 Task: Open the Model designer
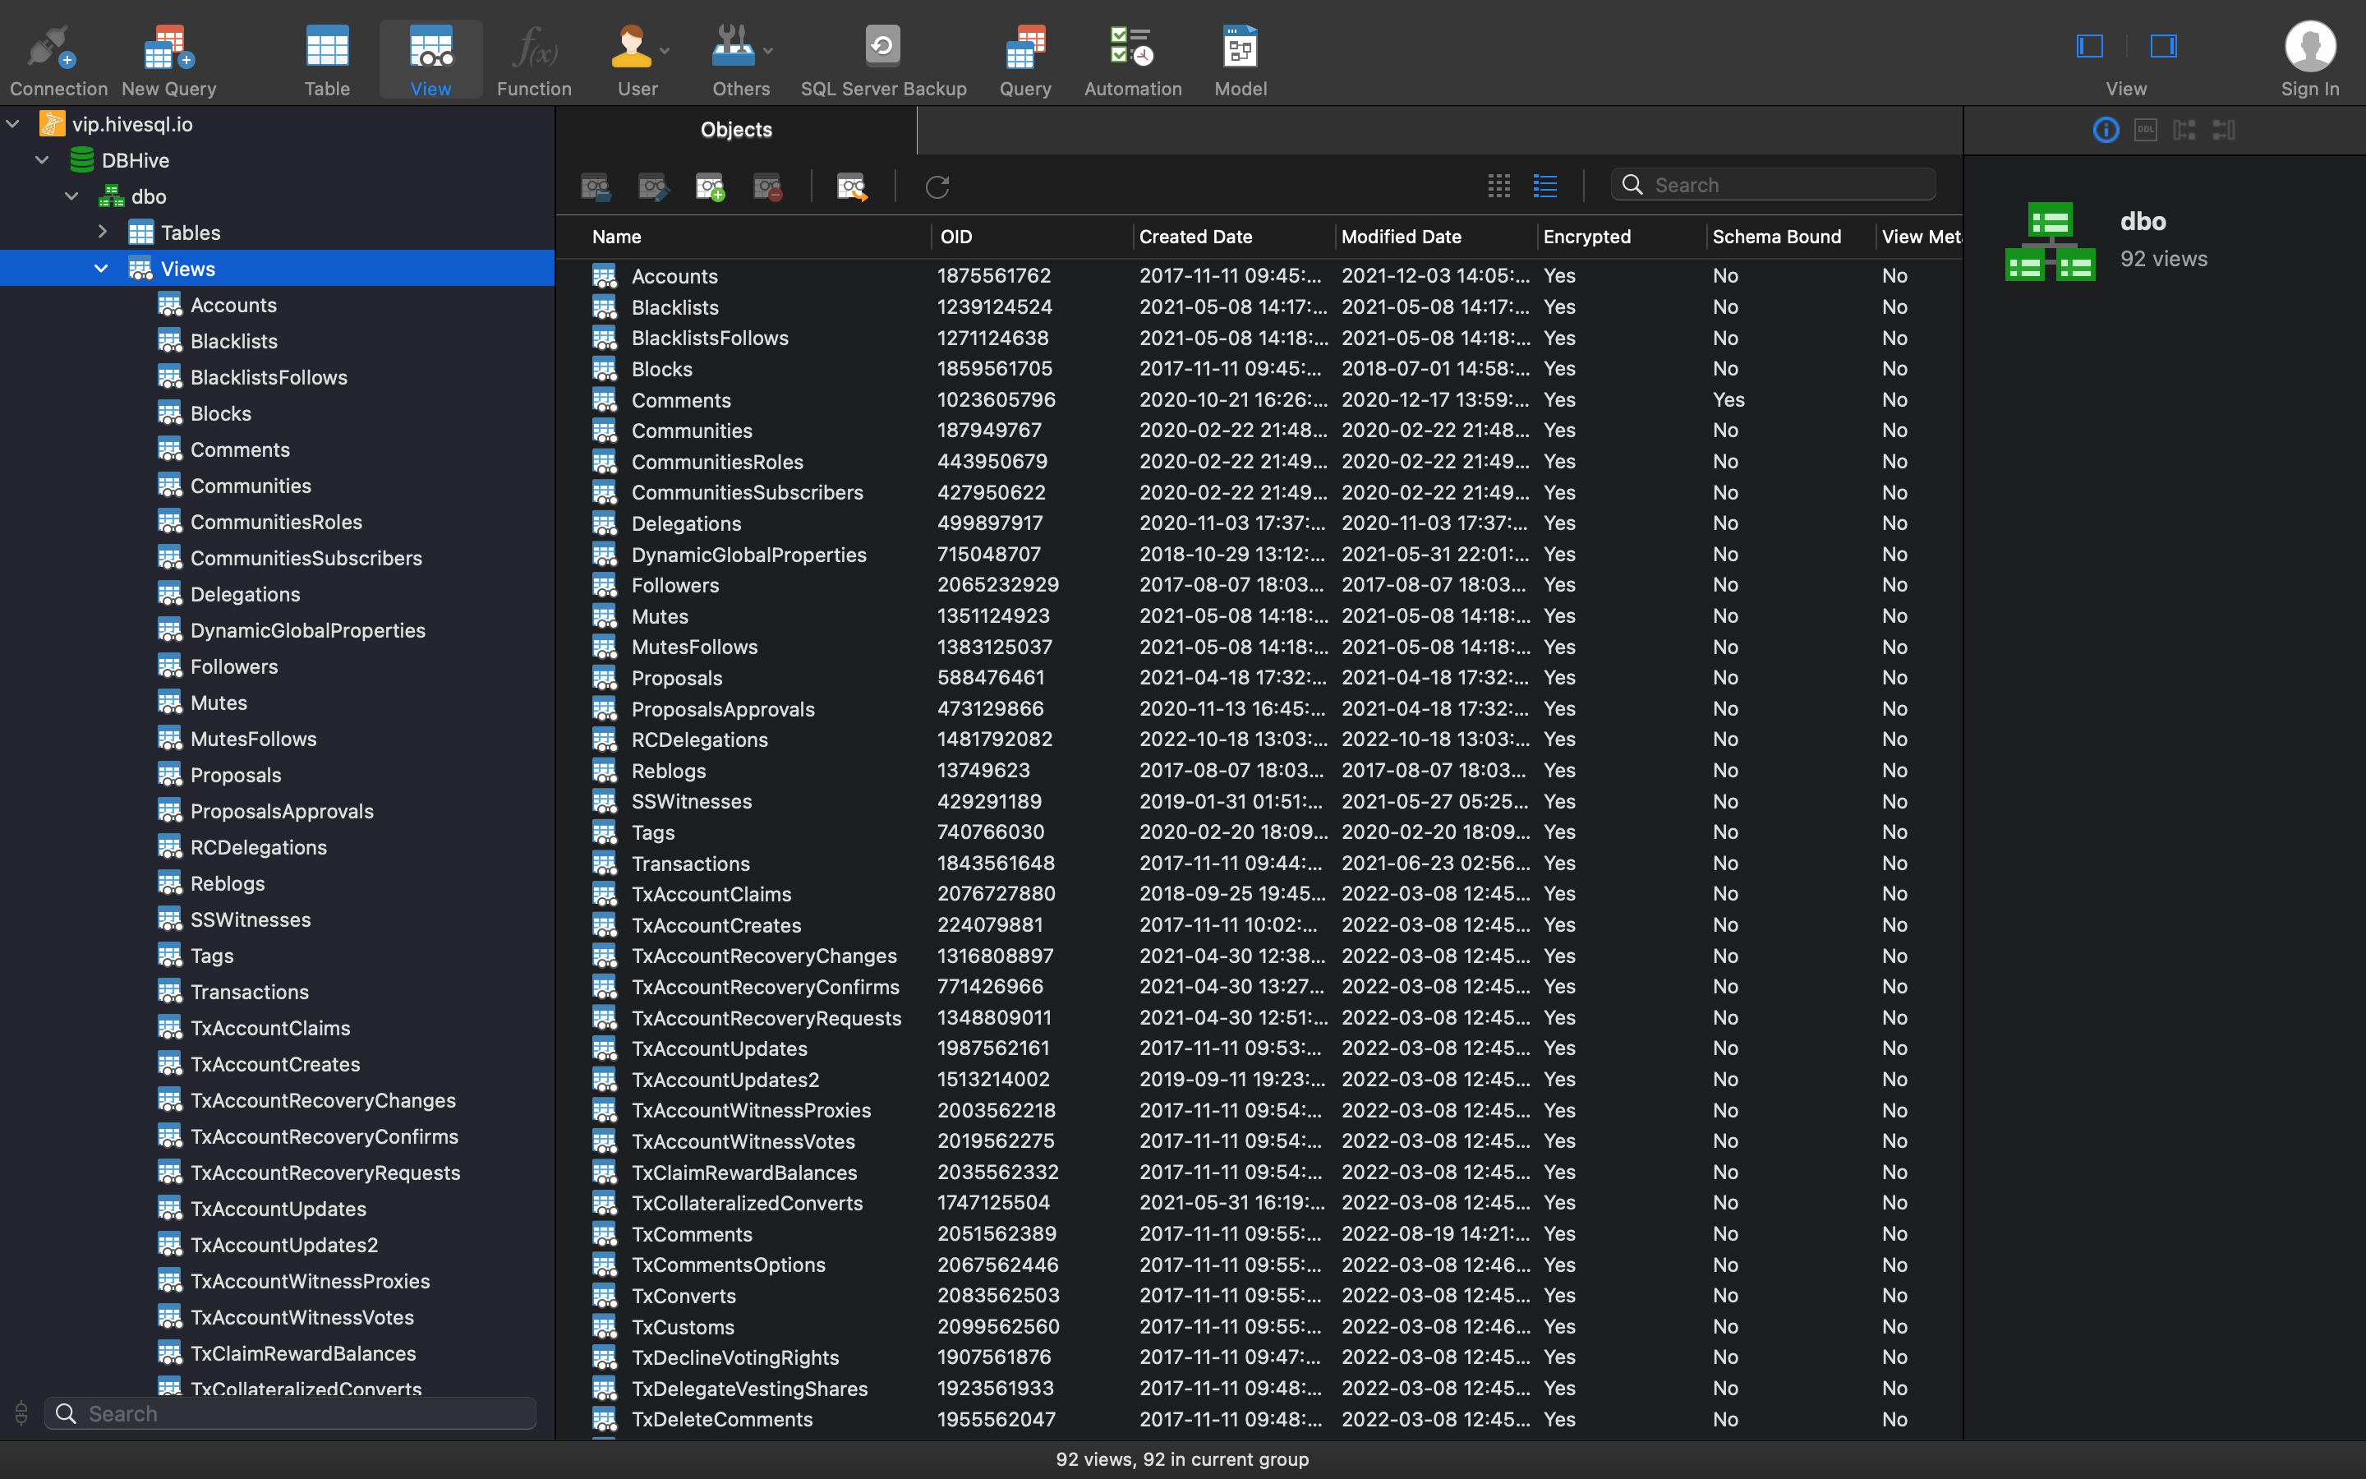point(1240,60)
